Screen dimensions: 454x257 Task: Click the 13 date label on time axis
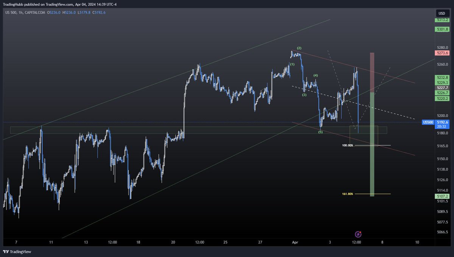86,242
